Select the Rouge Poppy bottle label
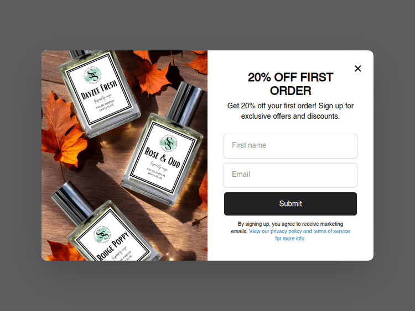This screenshot has width=415, height=311. (112, 238)
